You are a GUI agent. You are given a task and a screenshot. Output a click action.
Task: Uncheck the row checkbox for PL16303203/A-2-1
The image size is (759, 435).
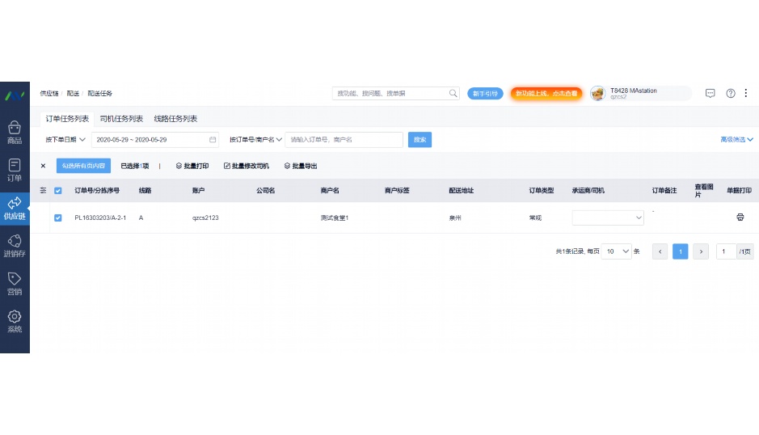(58, 217)
